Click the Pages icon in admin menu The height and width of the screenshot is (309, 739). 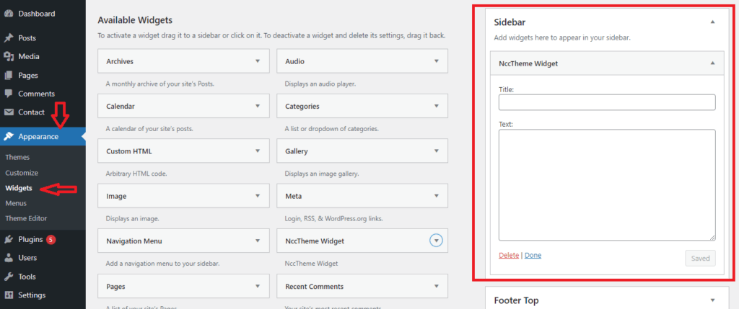point(9,75)
